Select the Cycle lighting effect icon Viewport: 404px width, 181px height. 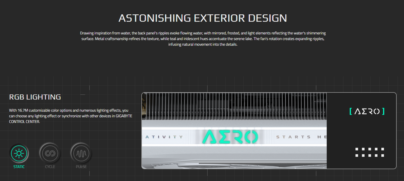50,153
